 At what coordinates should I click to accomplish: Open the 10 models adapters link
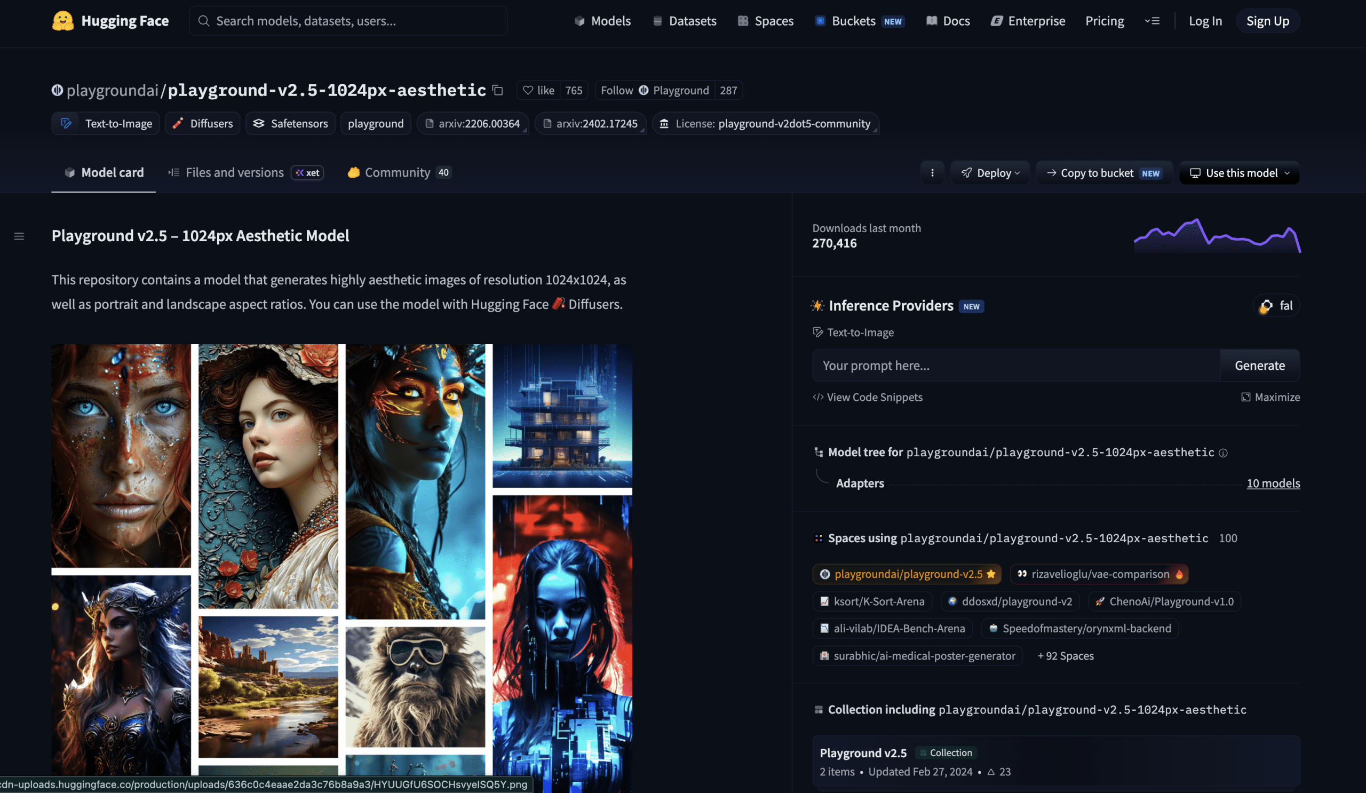tap(1273, 483)
